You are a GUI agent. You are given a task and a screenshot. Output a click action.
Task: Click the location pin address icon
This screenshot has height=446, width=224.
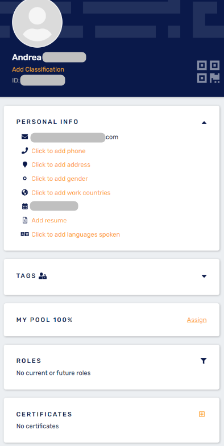[25, 164]
